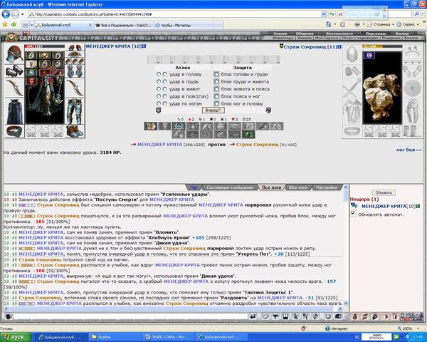
Task: Click the right shield icon below defense column
Action: [268, 110]
